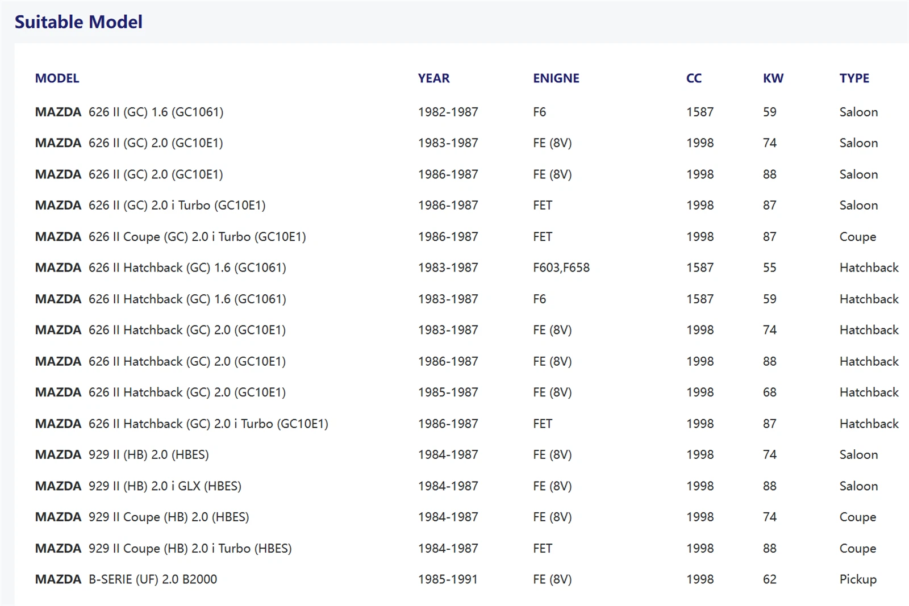Viewport: 909px width, 606px height.
Task: Click the Suitable Model heading
Action: tap(78, 22)
